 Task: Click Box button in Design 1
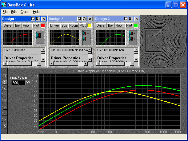coord(18,25)
